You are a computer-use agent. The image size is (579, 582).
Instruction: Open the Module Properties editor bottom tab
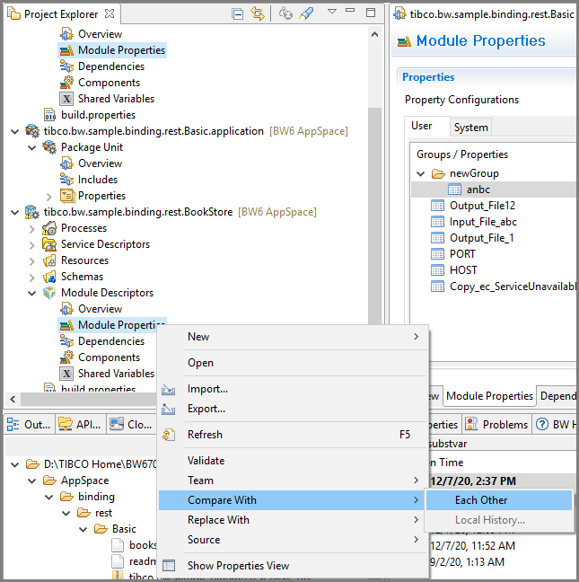coord(489,396)
